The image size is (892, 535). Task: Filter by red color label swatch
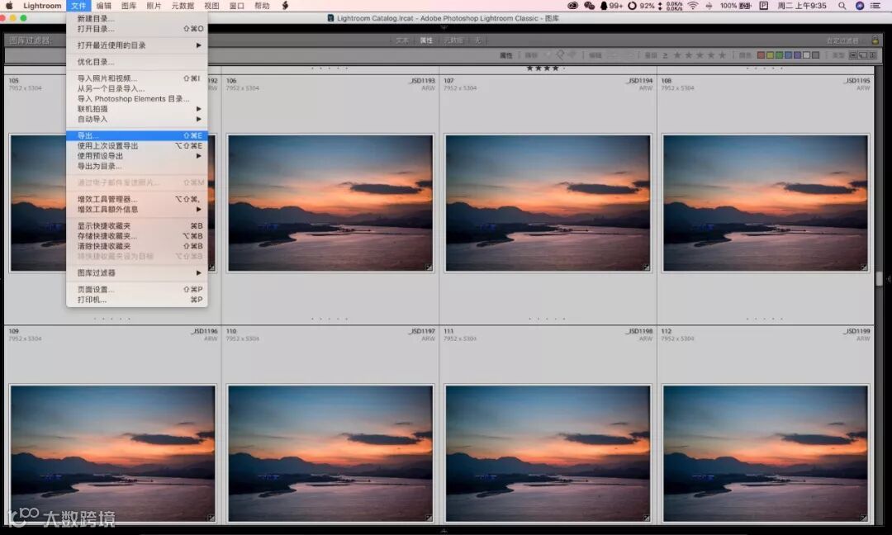coord(762,55)
